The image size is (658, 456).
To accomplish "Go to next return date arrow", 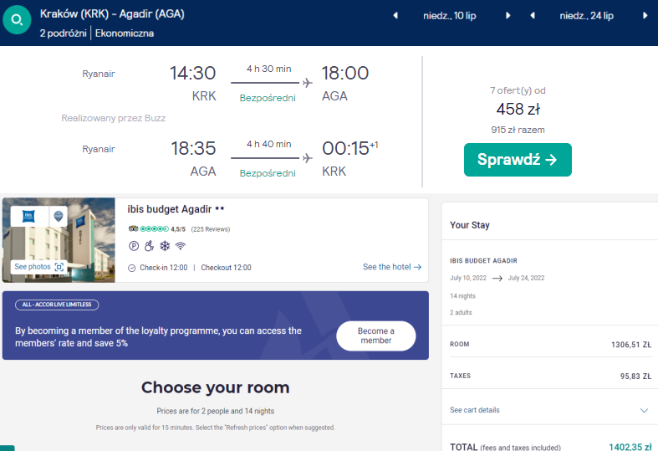I will pyautogui.click(x=645, y=16).
